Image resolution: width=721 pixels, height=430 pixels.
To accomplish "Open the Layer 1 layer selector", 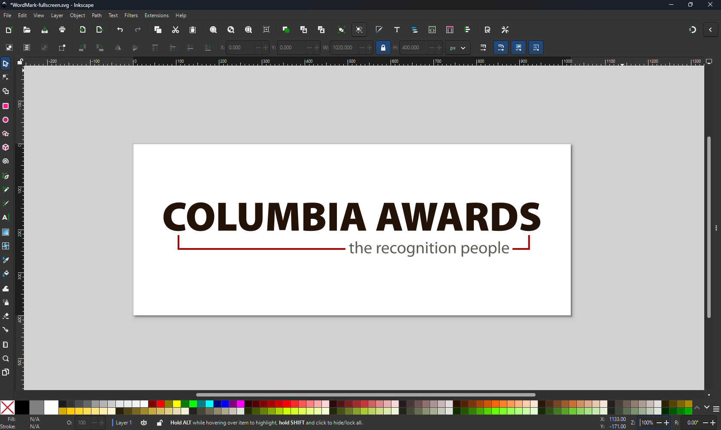I will click(124, 423).
